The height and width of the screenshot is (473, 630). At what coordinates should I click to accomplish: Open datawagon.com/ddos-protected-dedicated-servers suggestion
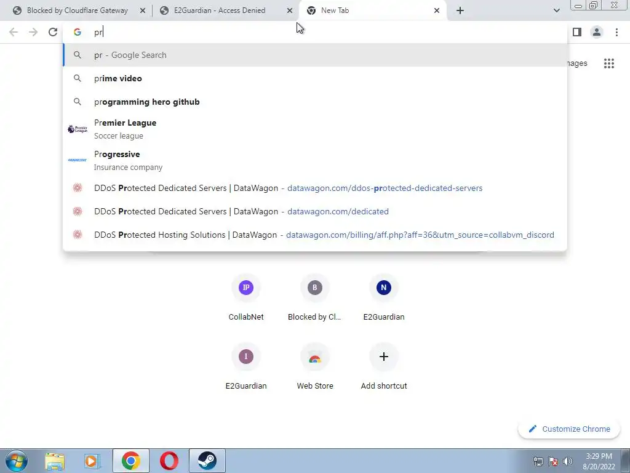315,188
